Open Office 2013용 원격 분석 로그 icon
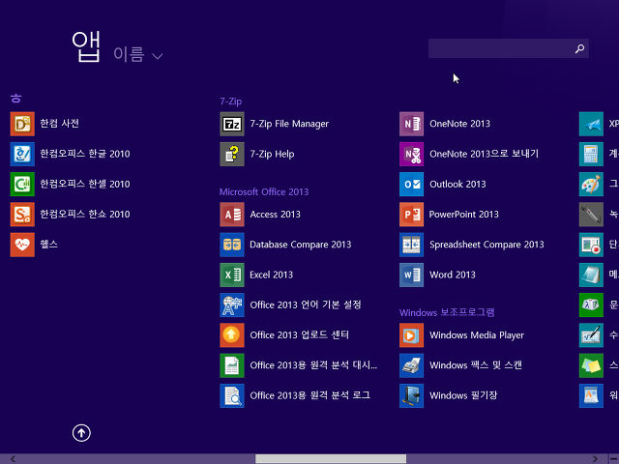Image resolution: width=619 pixels, height=464 pixels. point(232,395)
